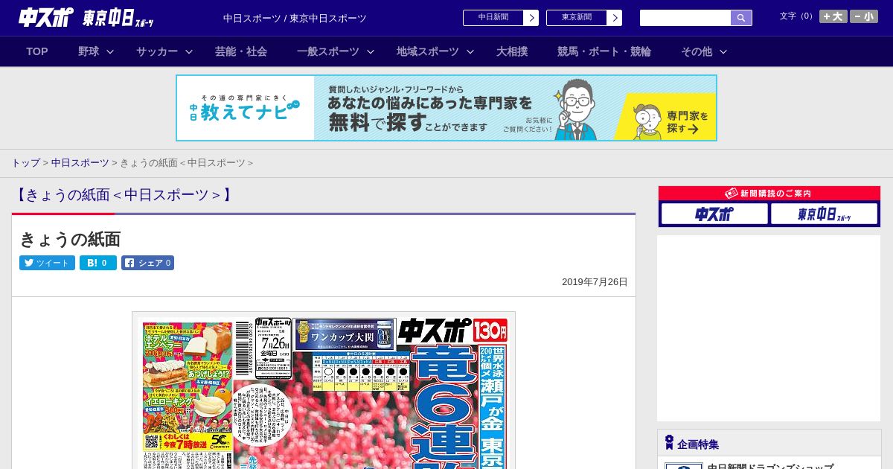Image resolution: width=893 pixels, height=469 pixels.
Task: Open the サッカー menu item
Action: coord(157,51)
